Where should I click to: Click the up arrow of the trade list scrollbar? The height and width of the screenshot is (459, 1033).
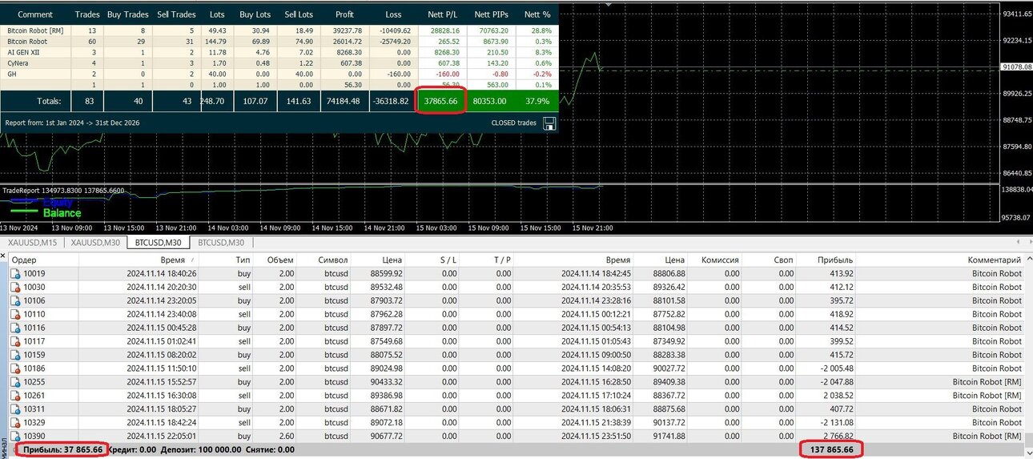(x=1028, y=260)
